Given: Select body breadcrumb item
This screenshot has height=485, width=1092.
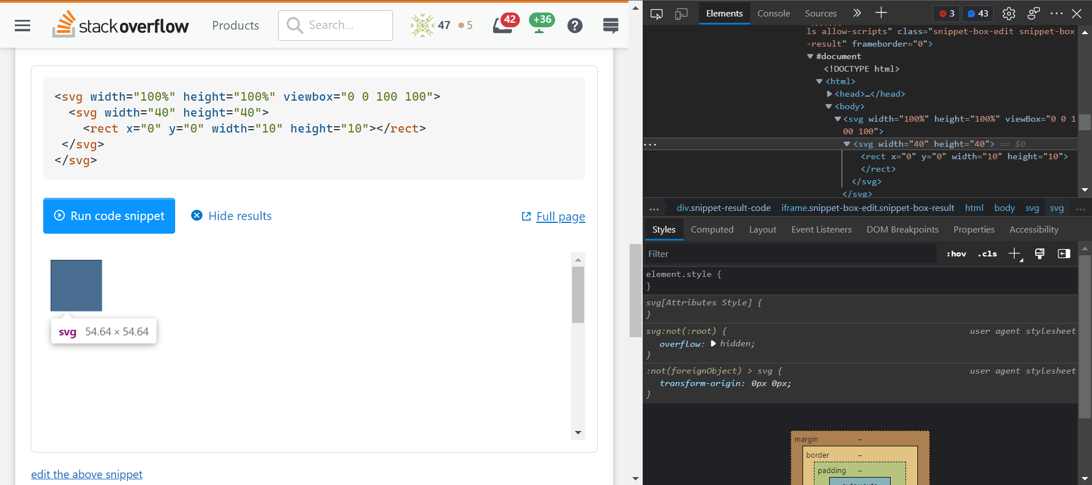Looking at the screenshot, I should pos(1004,208).
